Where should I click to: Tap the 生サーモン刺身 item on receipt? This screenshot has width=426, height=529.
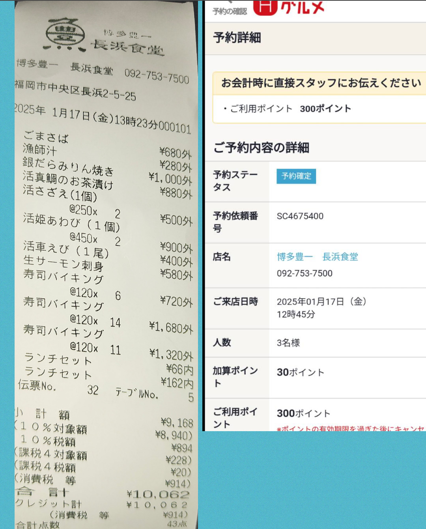[63, 263]
